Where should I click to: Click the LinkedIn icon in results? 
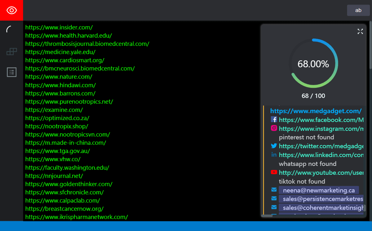(274, 155)
